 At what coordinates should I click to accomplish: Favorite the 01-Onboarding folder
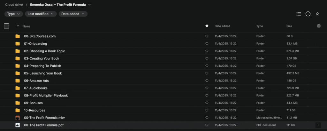click(x=207, y=44)
